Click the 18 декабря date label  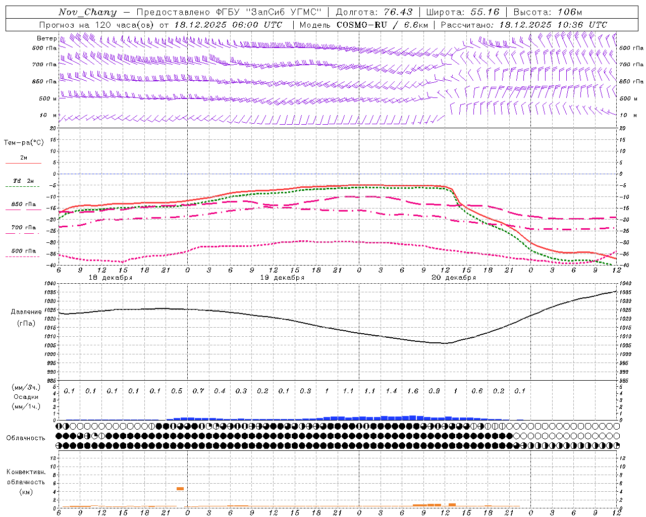click(x=111, y=278)
